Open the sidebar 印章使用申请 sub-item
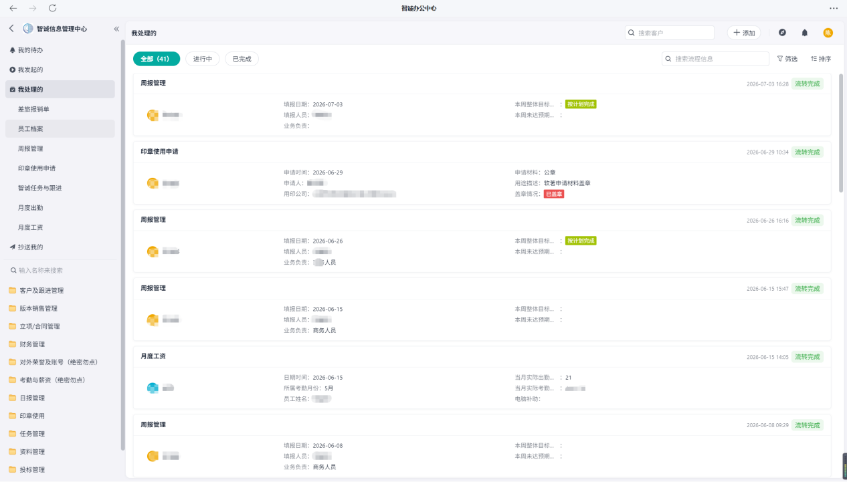 click(60, 168)
